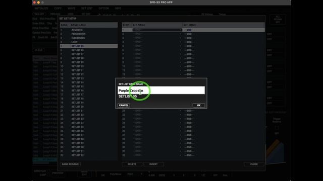Click the PREVIEW button in the main window

[x=58, y=173]
